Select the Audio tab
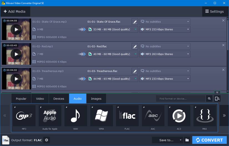Screen dimensions: 229x146 [78, 99]
